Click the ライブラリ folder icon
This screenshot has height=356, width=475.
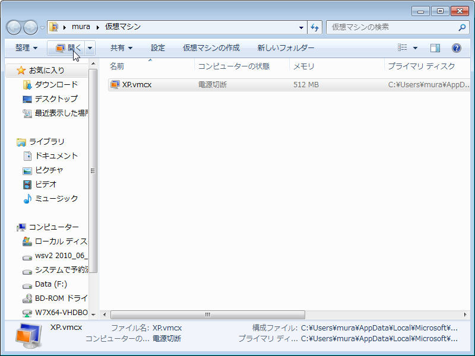(x=21, y=142)
